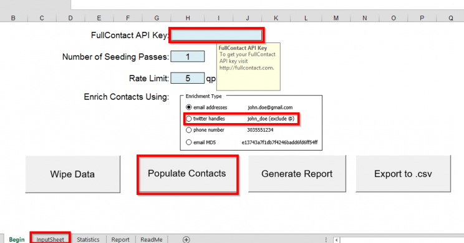Run Populate Contacts
The image size is (464, 243).
tap(187, 174)
